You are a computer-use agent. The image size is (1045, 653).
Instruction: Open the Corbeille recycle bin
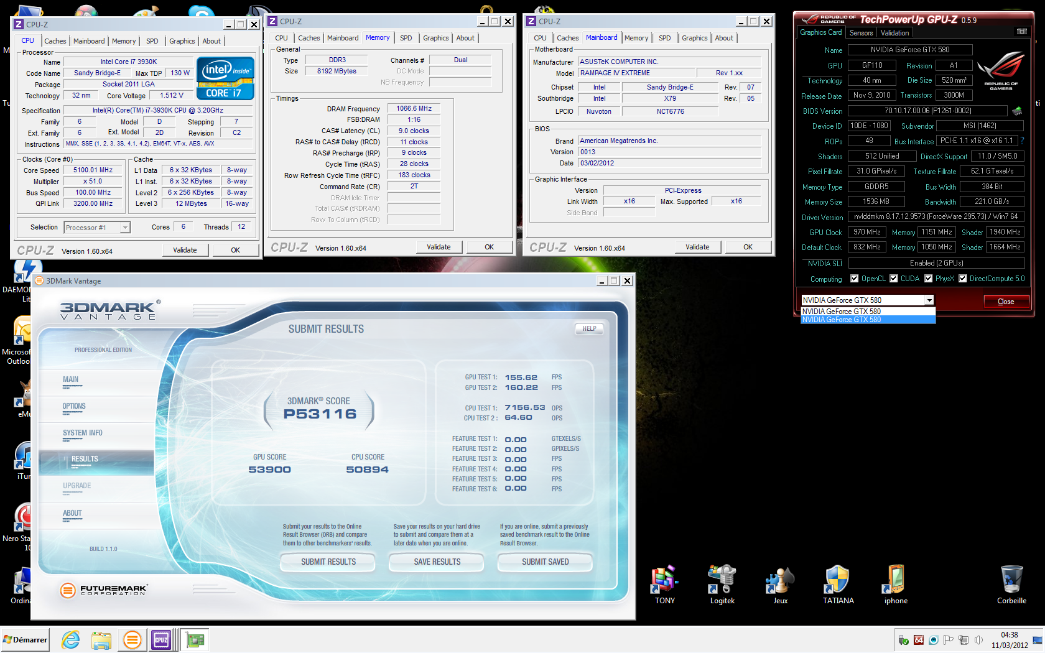click(1011, 585)
